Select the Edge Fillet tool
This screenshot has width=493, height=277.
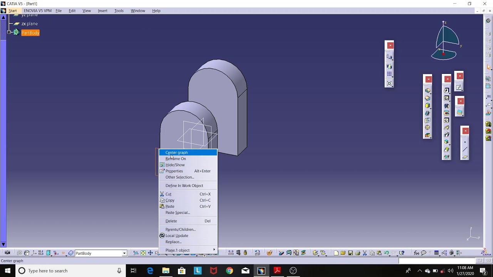[428, 90]
